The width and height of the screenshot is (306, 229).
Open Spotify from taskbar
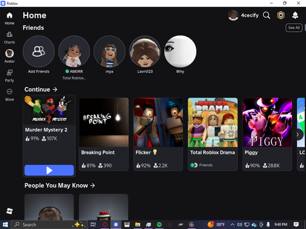point(159,225)
